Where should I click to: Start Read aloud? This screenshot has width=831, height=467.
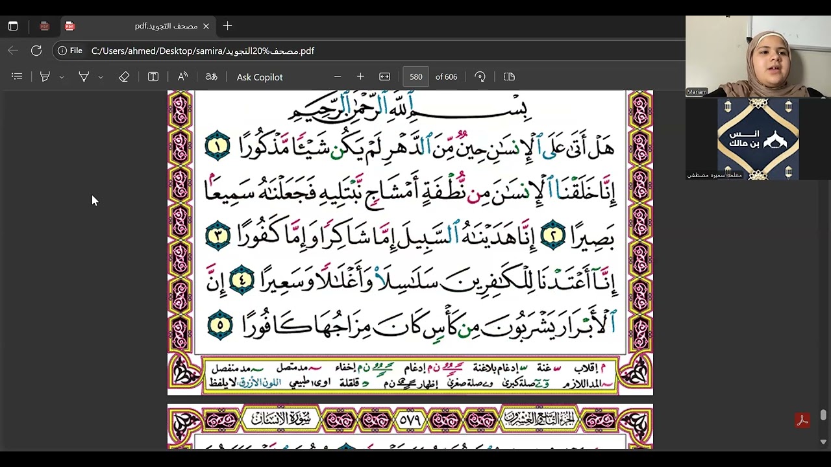coord(182,77)
